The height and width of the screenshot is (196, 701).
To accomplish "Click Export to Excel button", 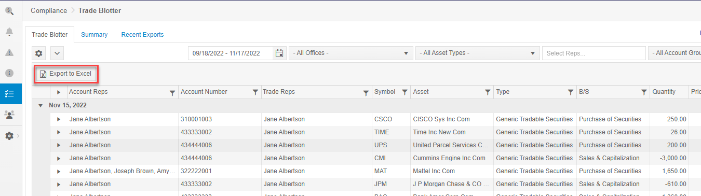I will [66, 74].
